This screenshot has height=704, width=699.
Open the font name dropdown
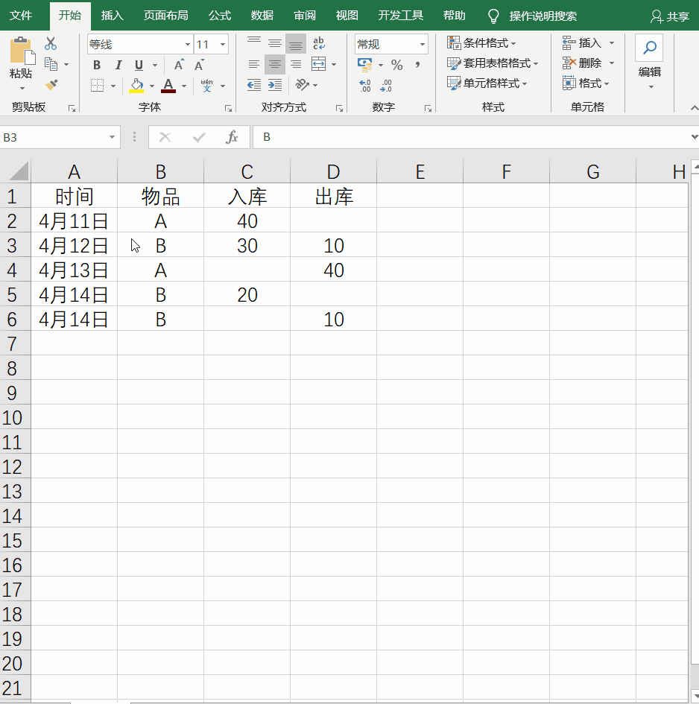click(188, 44)
